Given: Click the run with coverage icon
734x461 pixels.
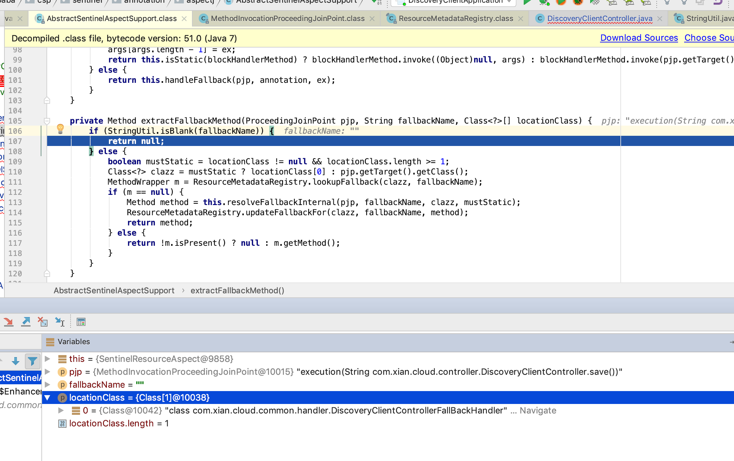Looking at the screenshot, I should tap(561, 2).
